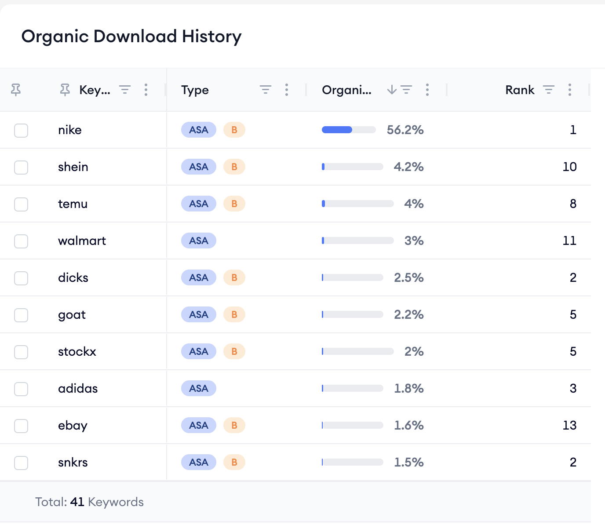Click the orange B badge in goat row
The height and width of the screenshot is (525, 605).
pyautogui.click(x=234, y=314)
